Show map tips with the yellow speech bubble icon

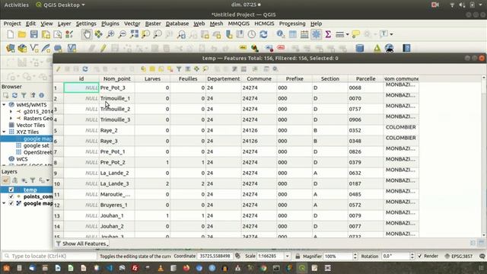tap(355, 34)
